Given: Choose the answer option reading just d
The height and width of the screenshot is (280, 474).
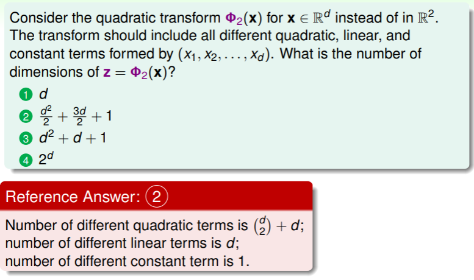Looking at the screenshot, I should pyautogui.click(x=43, y=96).
